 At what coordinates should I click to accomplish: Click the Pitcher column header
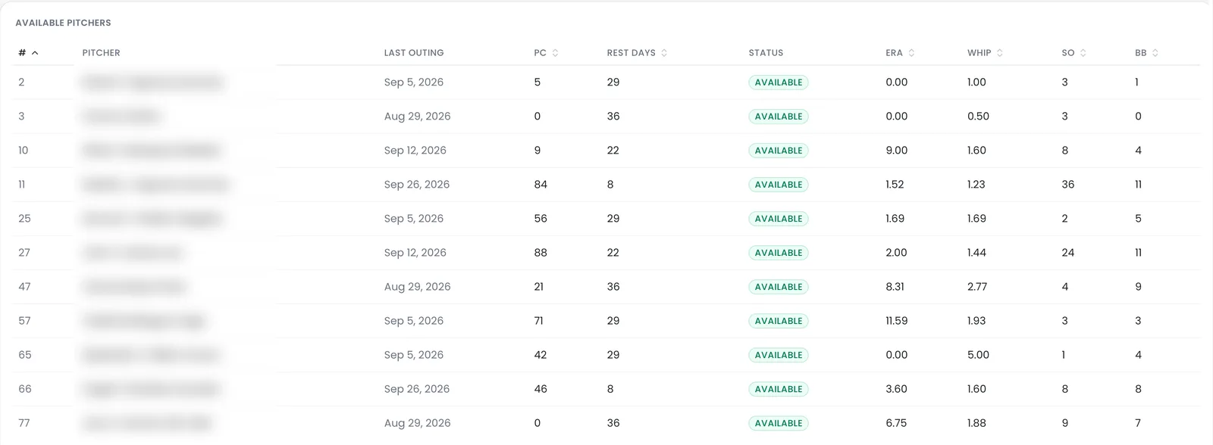[101, 53]
